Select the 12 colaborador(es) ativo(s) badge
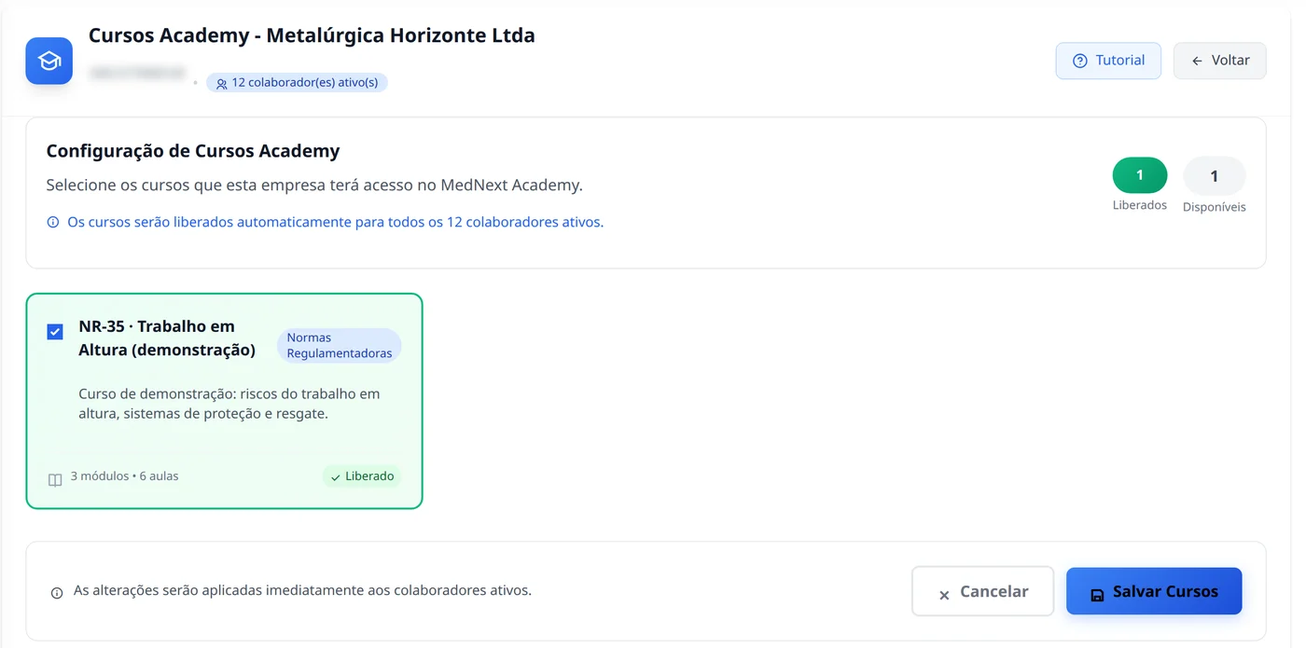Image resolution: width=1306 pixels, height=648 pixels. click(x=297, y=83)
